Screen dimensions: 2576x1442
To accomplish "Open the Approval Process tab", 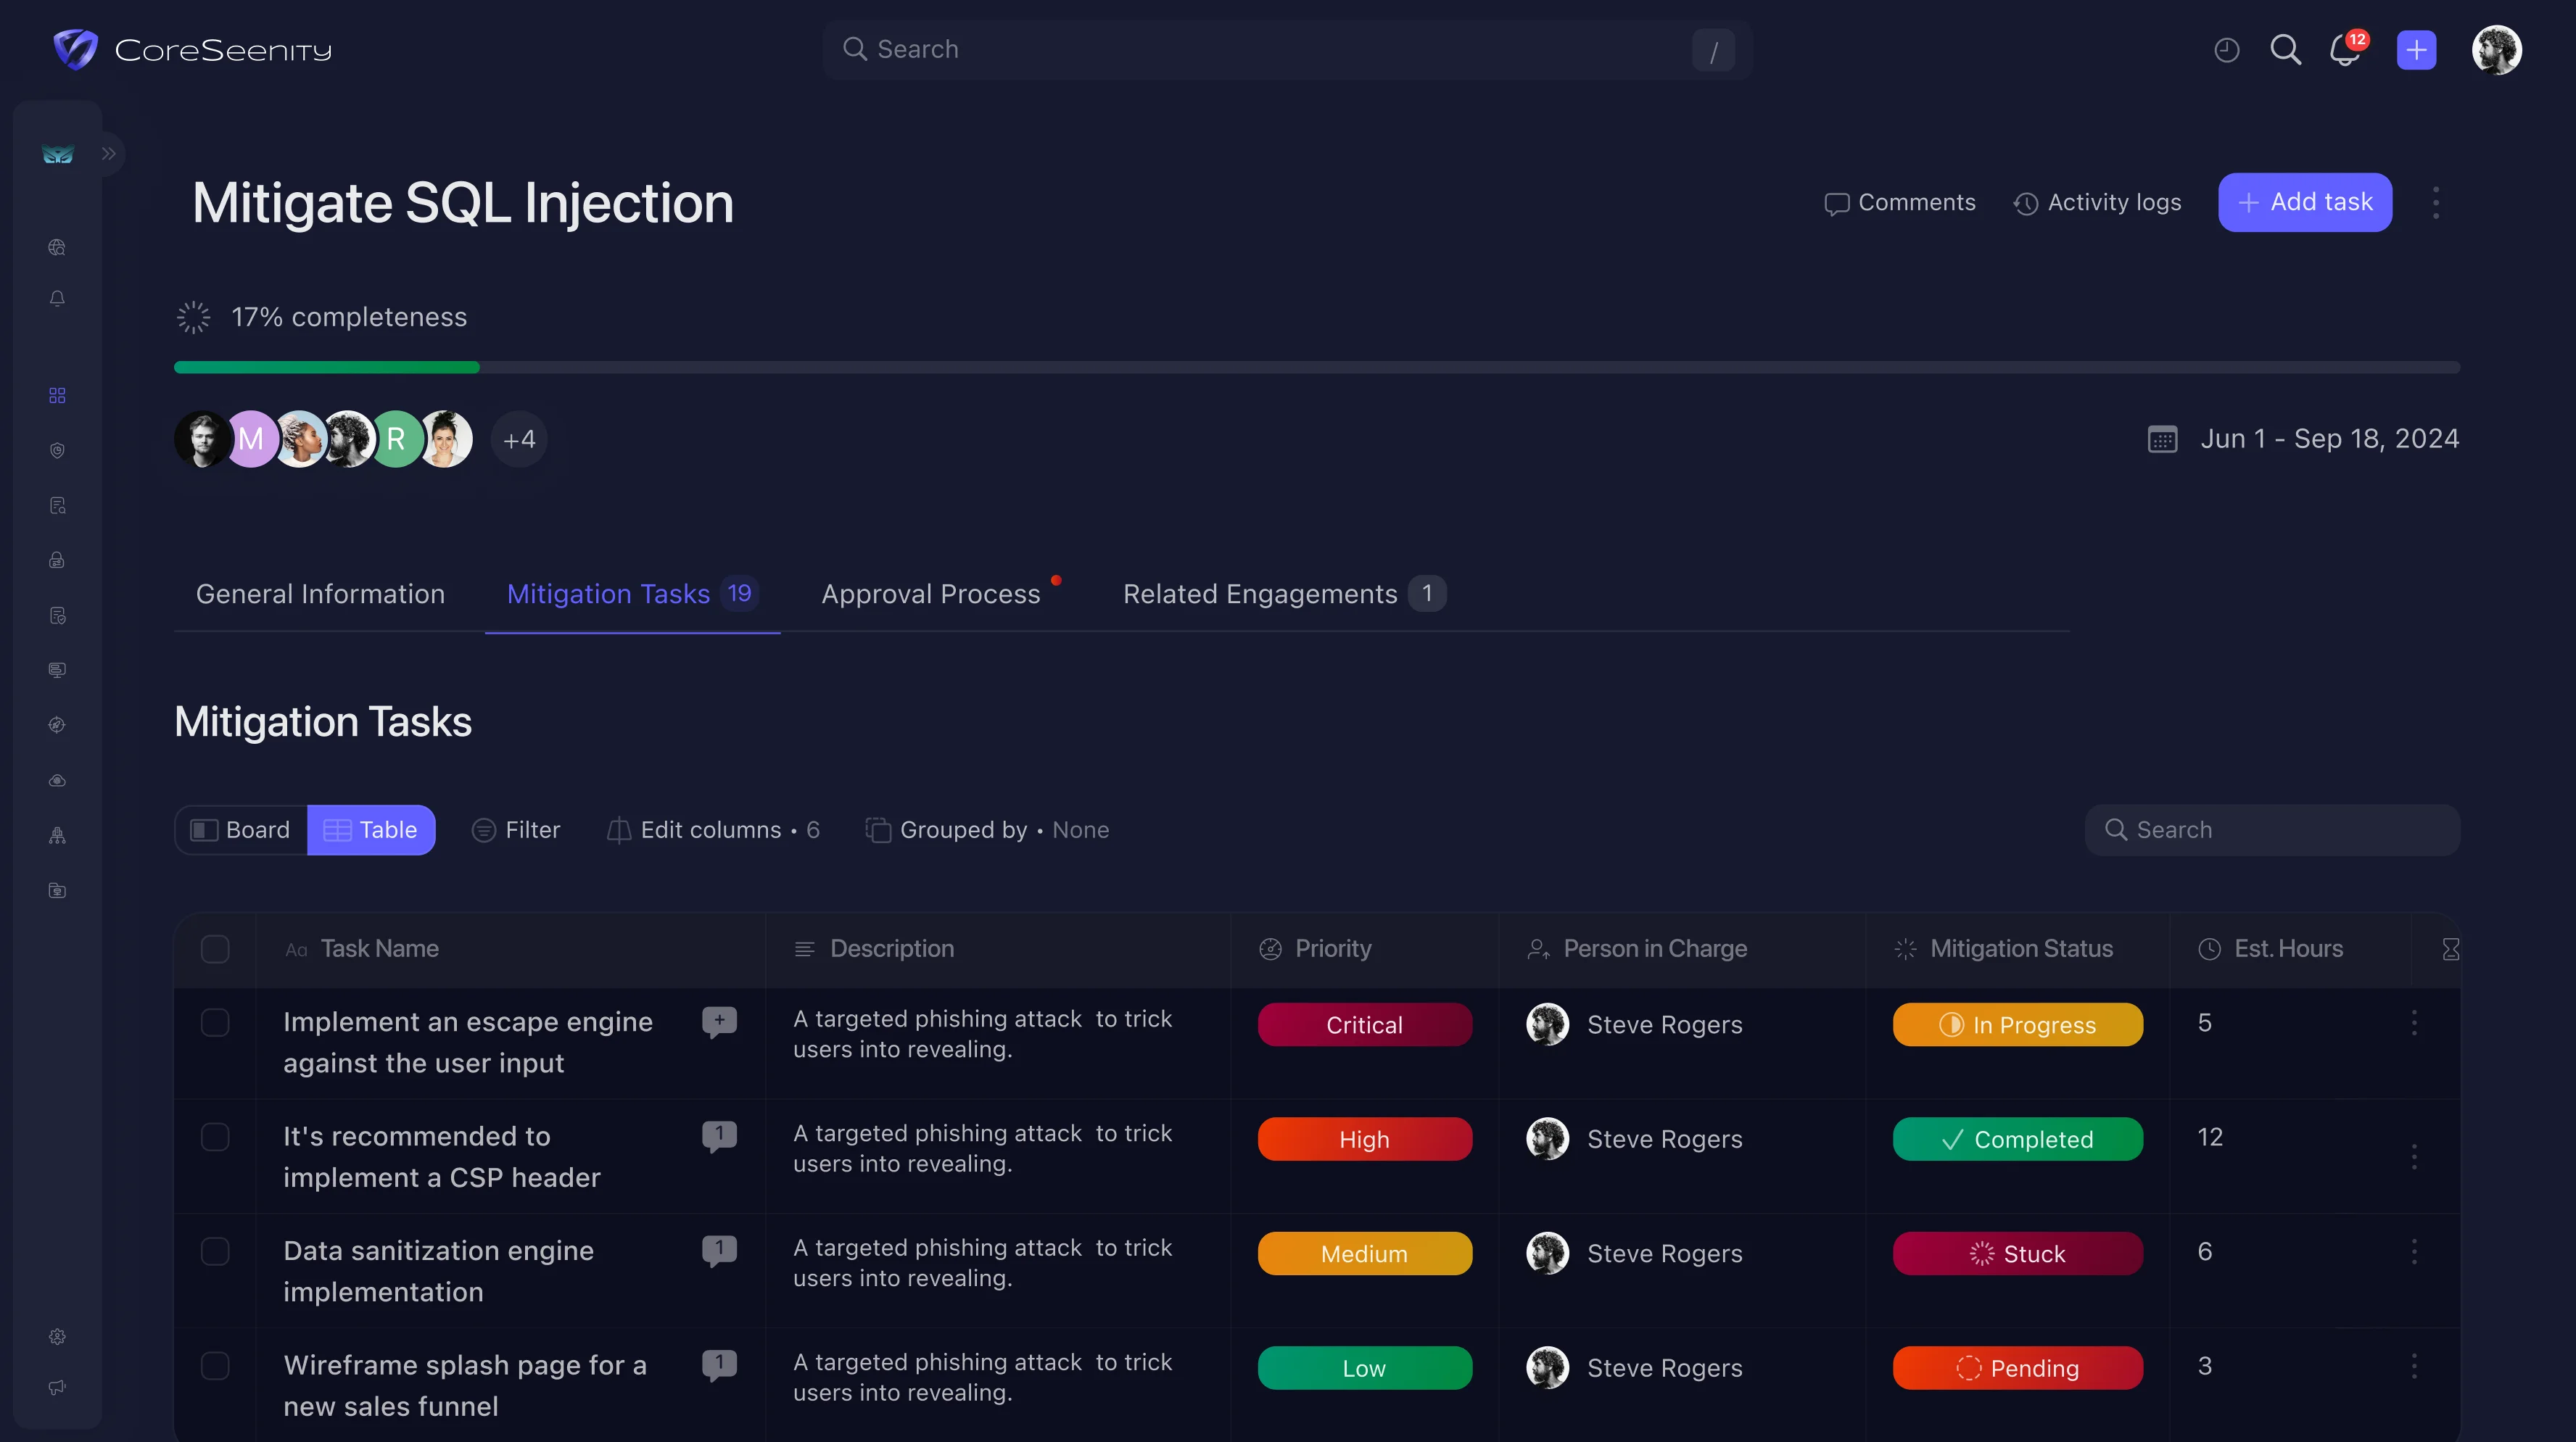I will pos(931,594).
